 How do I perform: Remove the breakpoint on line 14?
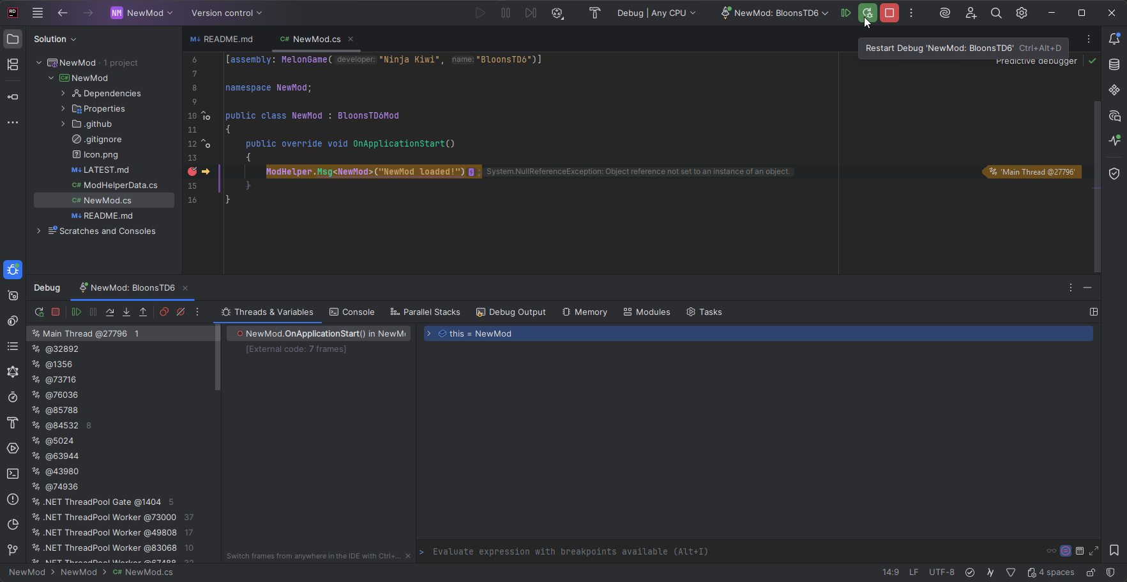192,171
